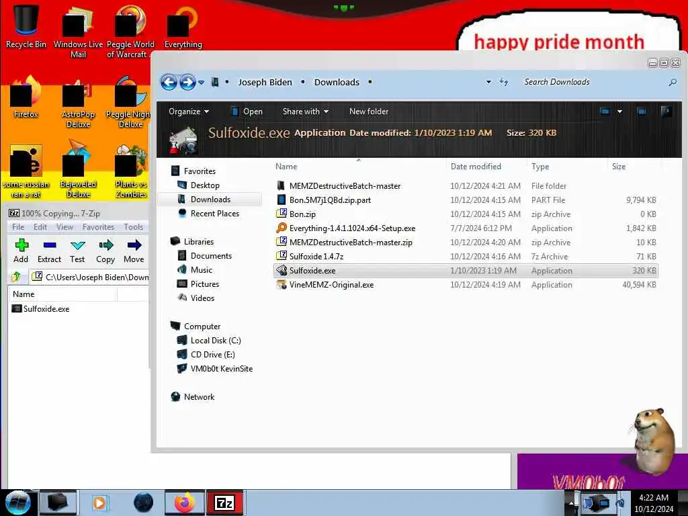Open recent locations dropdown beside forward arrow
688x516 pixels.
coord(201,82)
